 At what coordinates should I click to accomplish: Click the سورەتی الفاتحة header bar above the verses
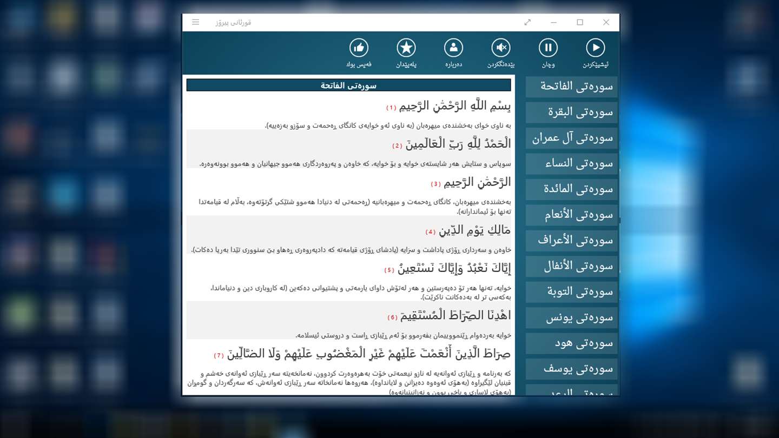[x=348, y=85]
